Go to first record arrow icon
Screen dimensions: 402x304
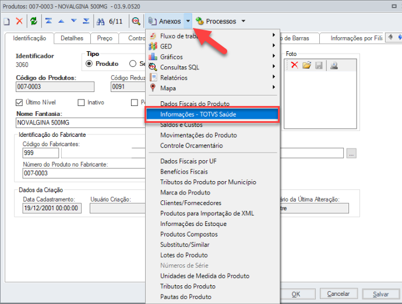coord(48,21)
